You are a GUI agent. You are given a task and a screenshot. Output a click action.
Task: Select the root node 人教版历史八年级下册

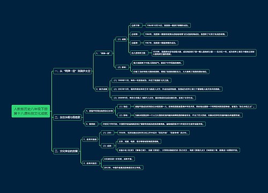[31, 111]
